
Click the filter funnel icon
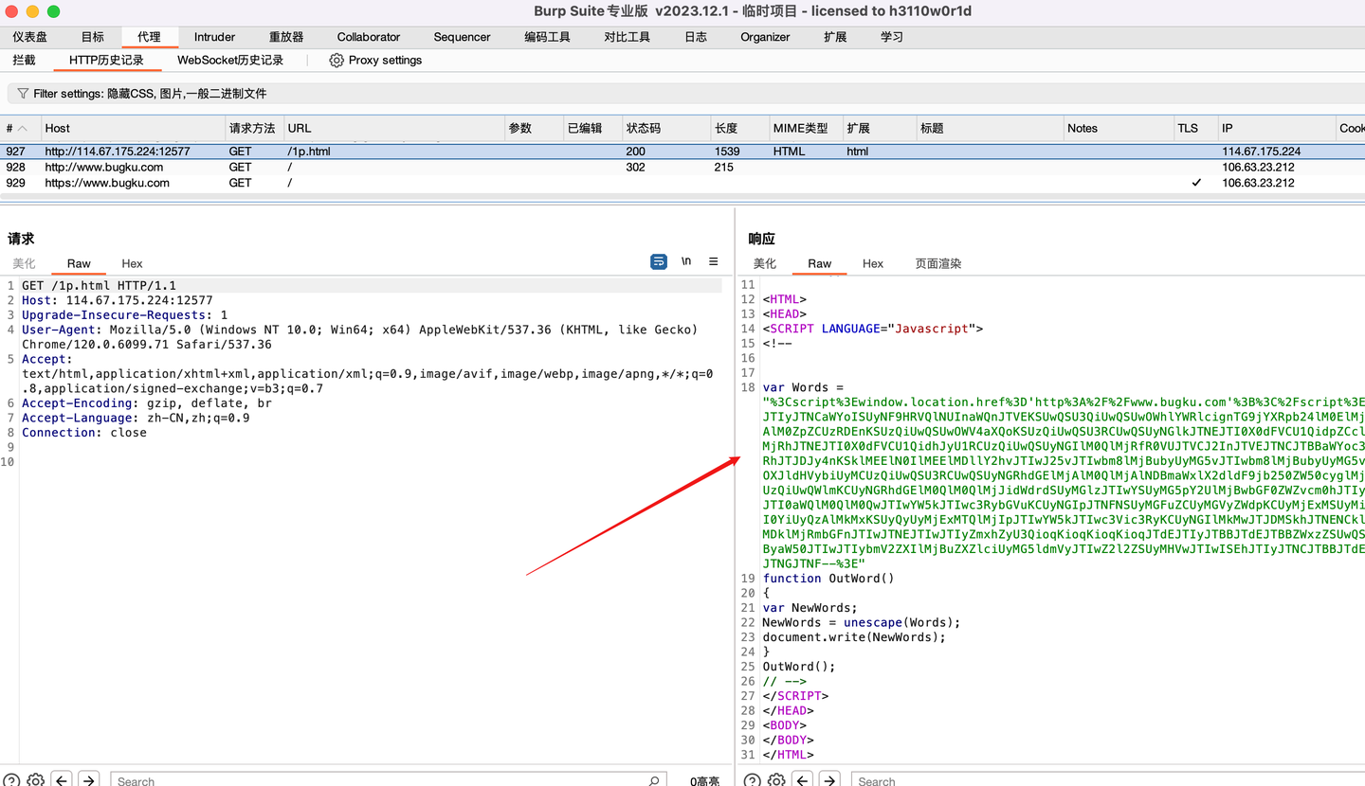[x=23, y=94]
